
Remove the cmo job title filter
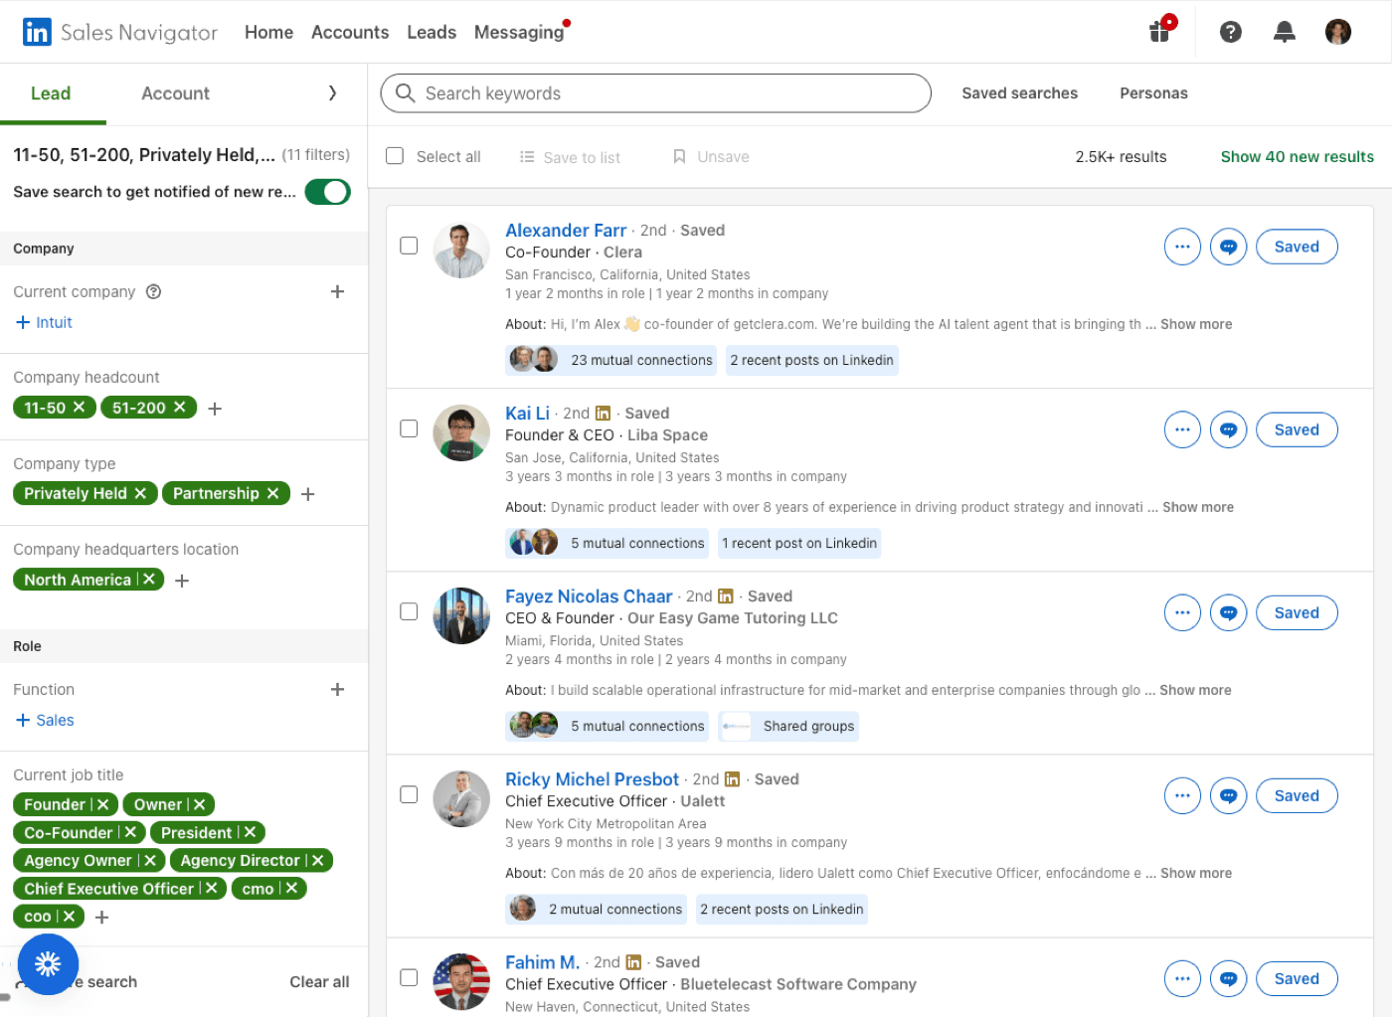click(x=292, y=888)
